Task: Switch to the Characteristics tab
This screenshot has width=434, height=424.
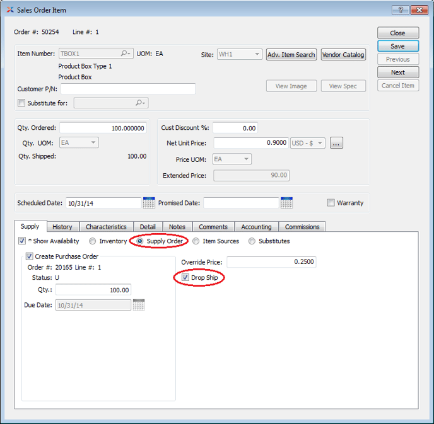Action: coord(106,227)
